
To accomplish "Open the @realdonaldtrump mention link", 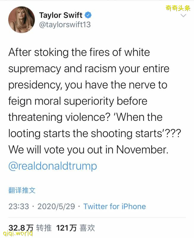I will [53, 166].
